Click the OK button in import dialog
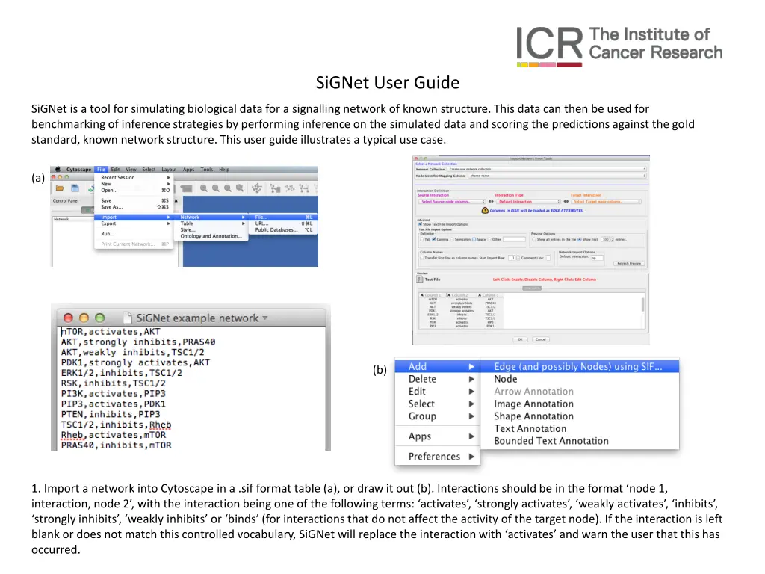Image resolution: width=765 pixels, height=574 pixels. pyautogui.click(x=519, y=339)
